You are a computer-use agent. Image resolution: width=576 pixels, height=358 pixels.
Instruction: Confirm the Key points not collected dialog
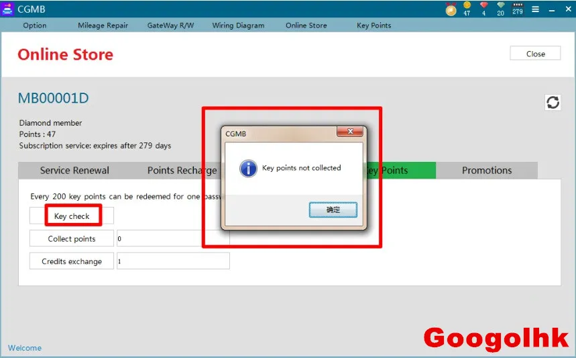[x=333, y=210]
